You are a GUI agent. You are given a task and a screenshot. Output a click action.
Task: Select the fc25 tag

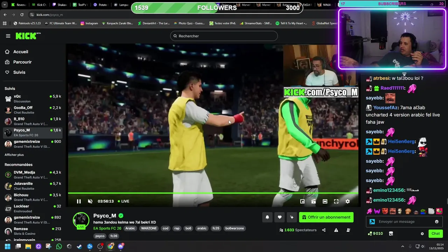pos(216,228)
